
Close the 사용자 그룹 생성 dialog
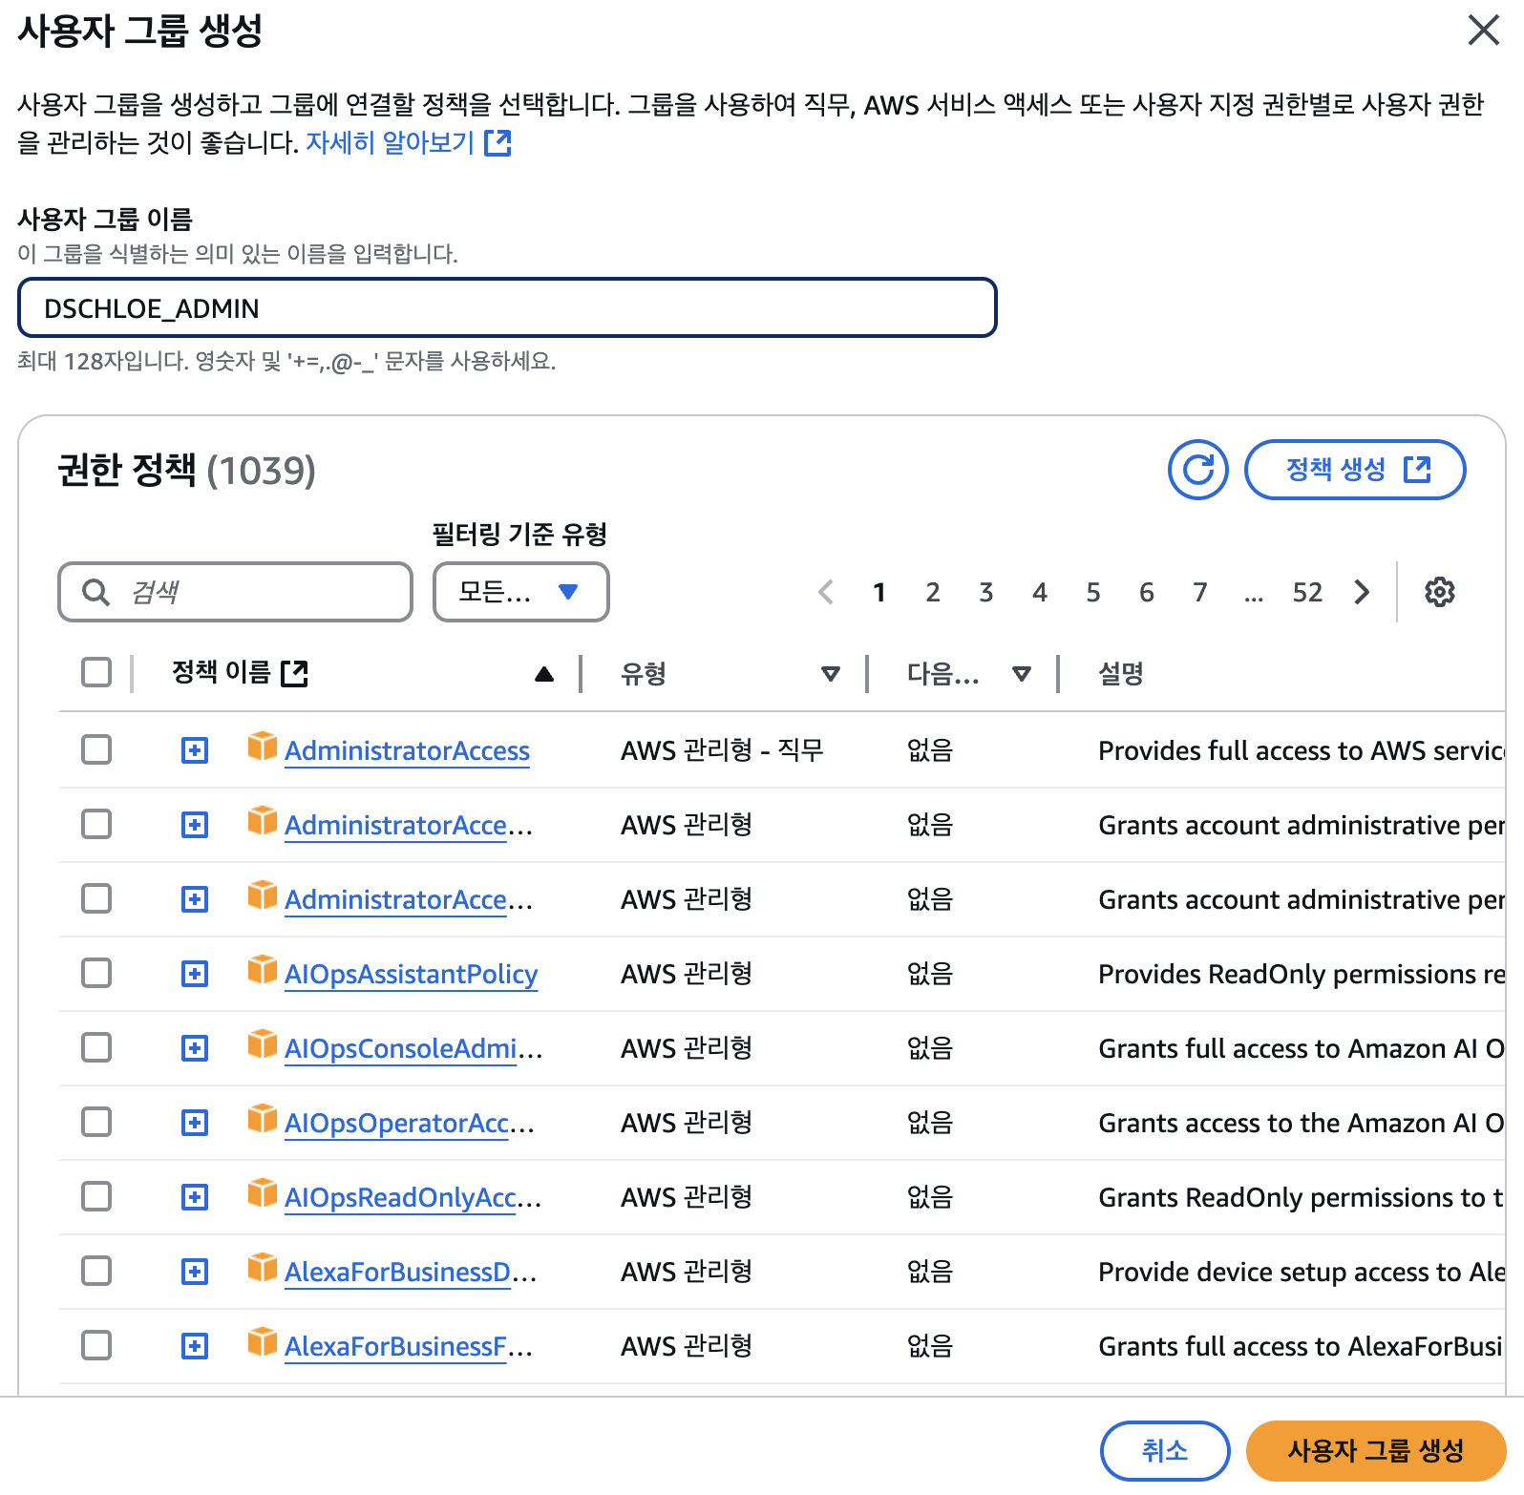click(1483, 30)
